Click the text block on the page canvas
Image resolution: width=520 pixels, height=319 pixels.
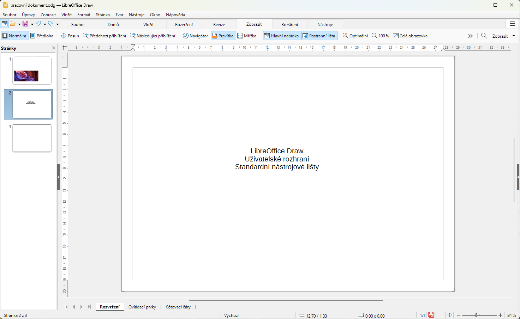(277, 159)
